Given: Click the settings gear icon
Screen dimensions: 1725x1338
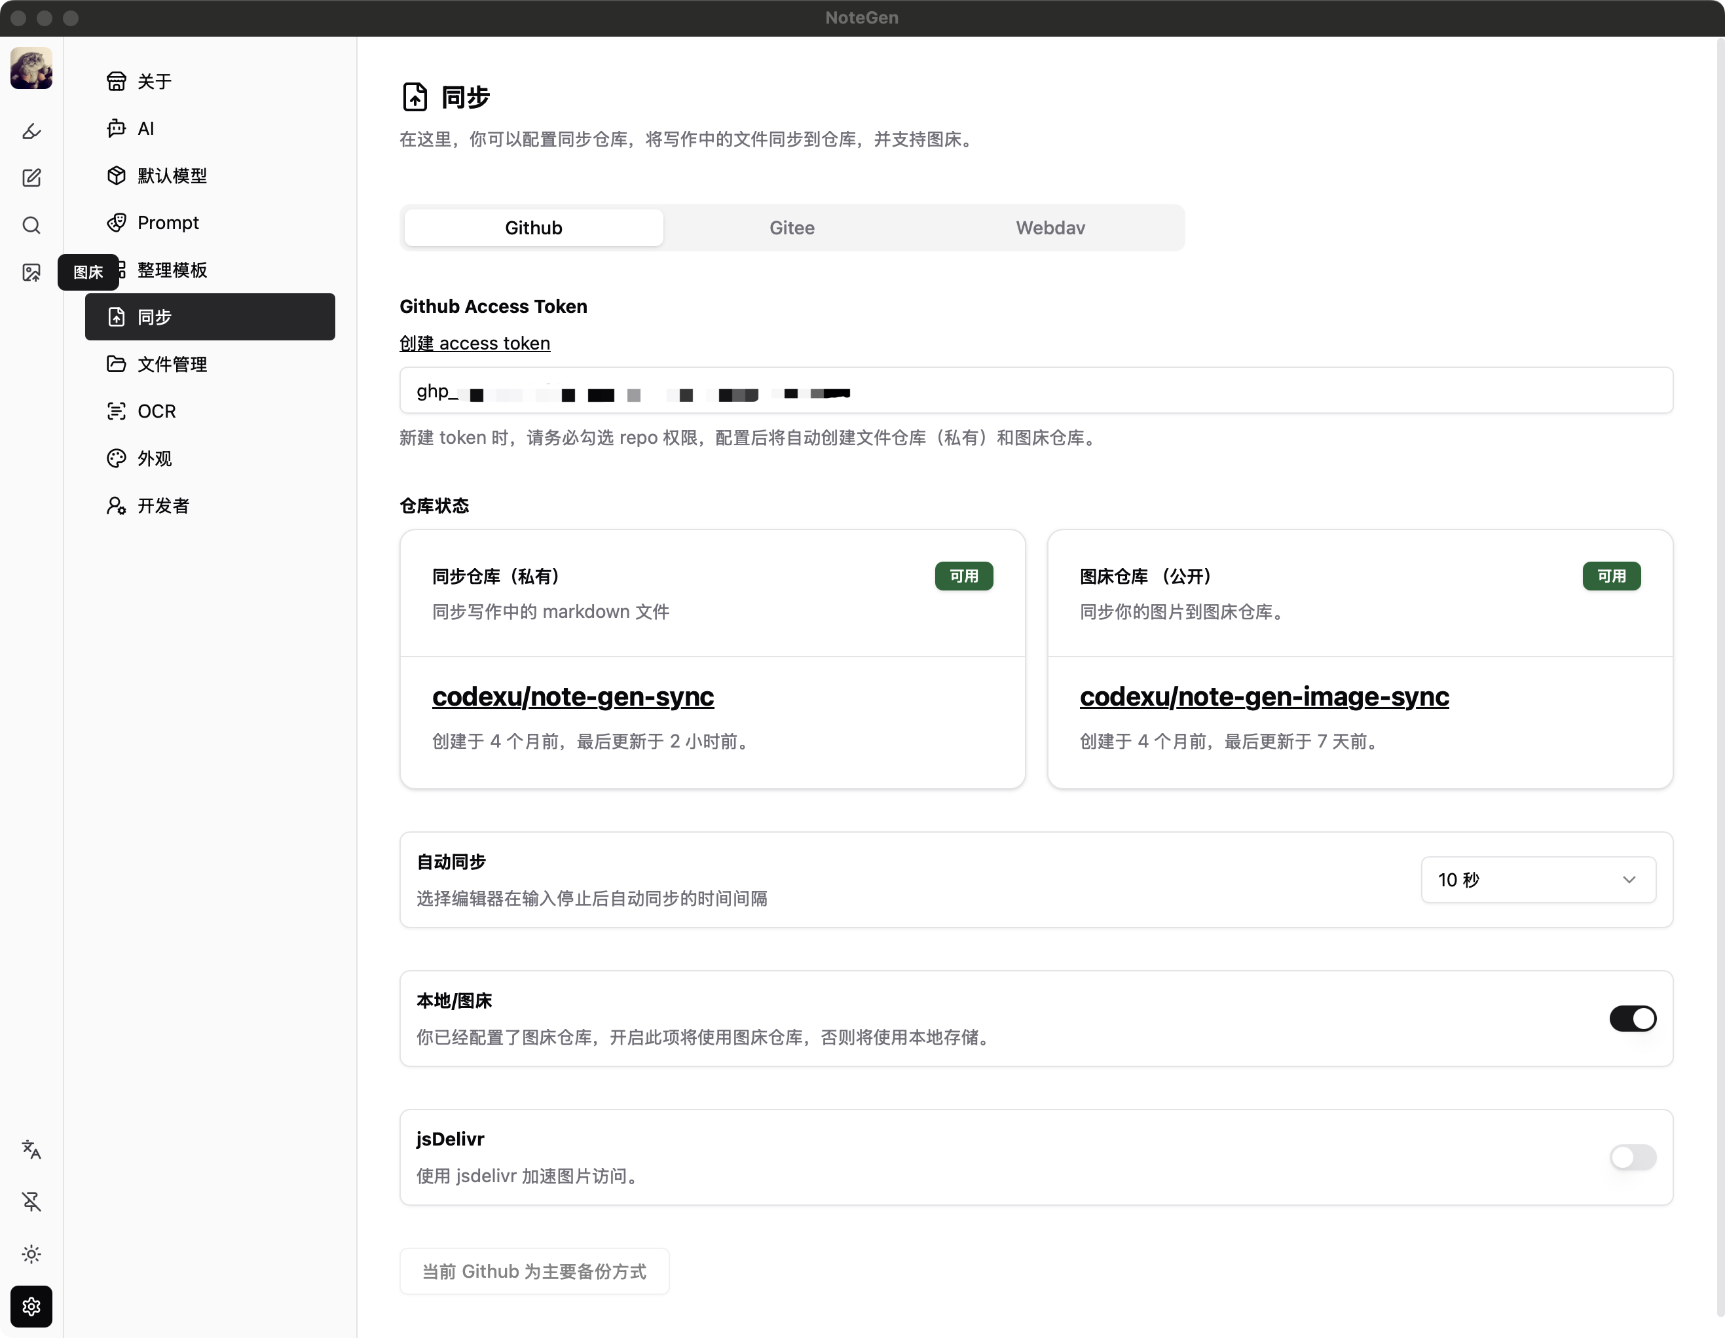Looking at the screenshot, I should coord(31,1307).
